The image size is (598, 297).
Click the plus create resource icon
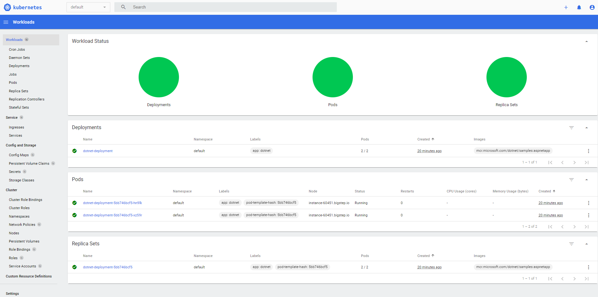coord(566,7)
